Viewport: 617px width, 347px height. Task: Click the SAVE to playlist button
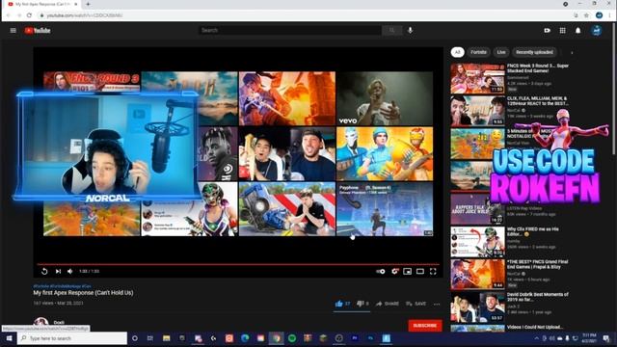[x=416, y=304]
